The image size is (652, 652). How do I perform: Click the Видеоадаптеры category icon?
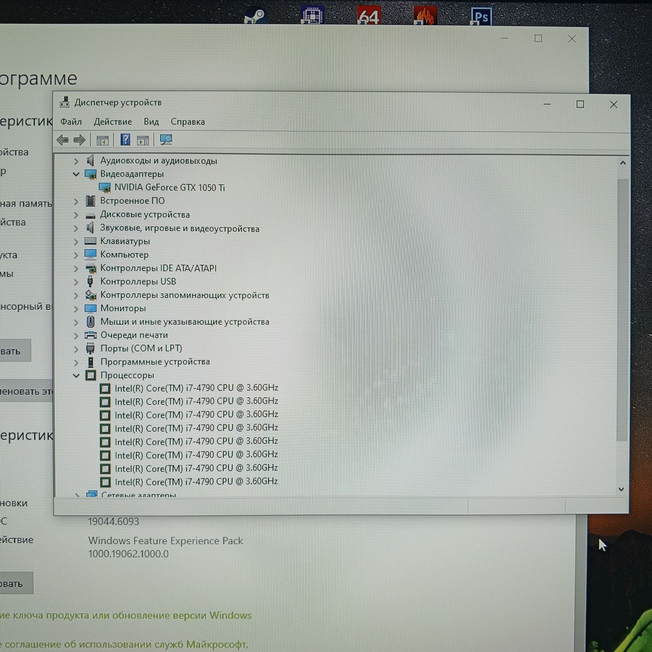pyautogui.click(x=90, y=174)
